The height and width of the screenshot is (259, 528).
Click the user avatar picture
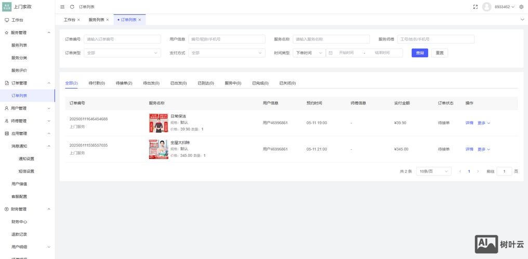click(486, 7)
